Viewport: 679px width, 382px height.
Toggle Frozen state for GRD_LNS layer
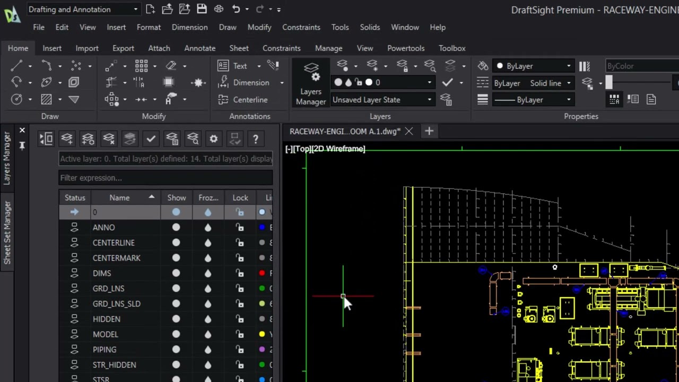pyautogui.click(x=208, y=289)
